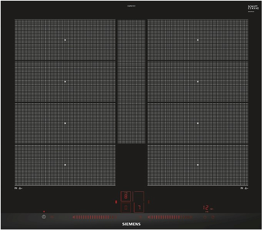Tap the childproof lock symbol beside power
Screen dimensions: 262x230
(52, 217)
